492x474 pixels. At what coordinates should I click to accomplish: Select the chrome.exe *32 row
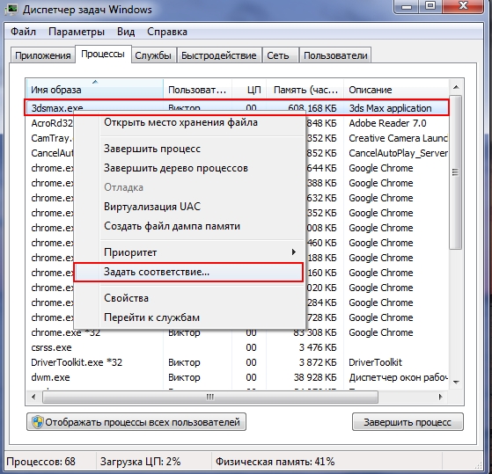coord(237,332)
